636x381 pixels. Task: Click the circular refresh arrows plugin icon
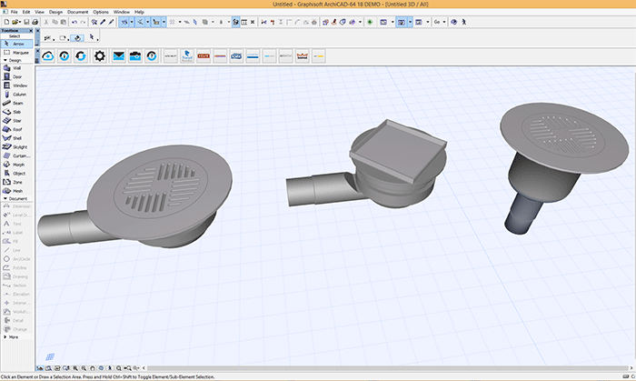click(x=81, y=56)
